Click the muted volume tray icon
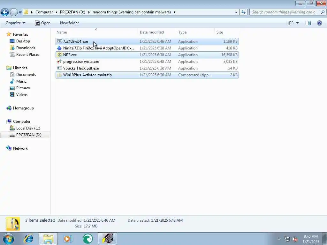Screen dimensions: 327x245 click(295, 239)
